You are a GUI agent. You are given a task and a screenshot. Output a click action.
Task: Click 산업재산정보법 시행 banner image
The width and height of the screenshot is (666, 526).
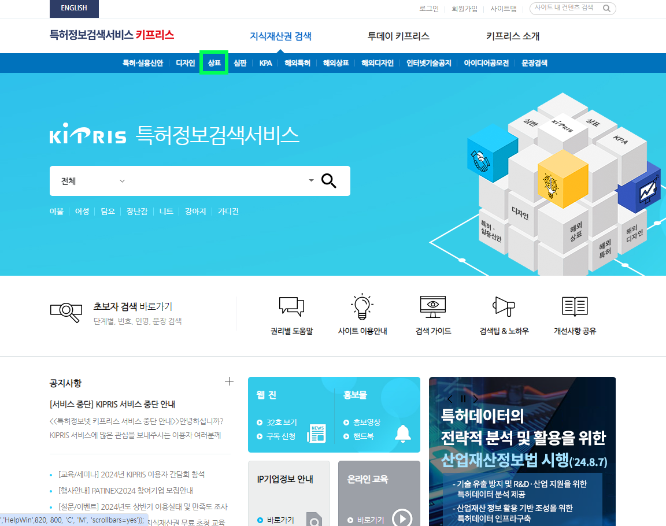522,451
